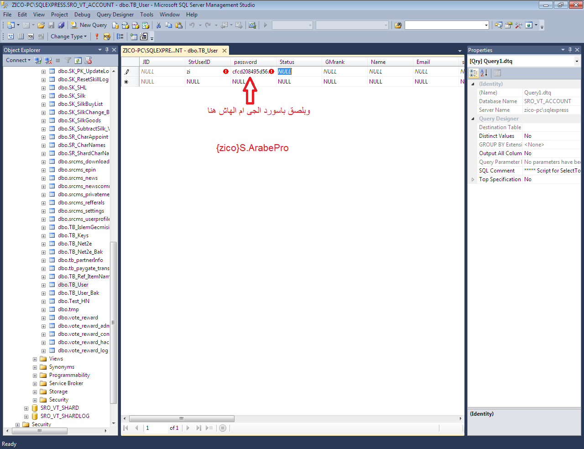
Task: Close the dbo.TB_User tab X
Action: pos(224,51)
